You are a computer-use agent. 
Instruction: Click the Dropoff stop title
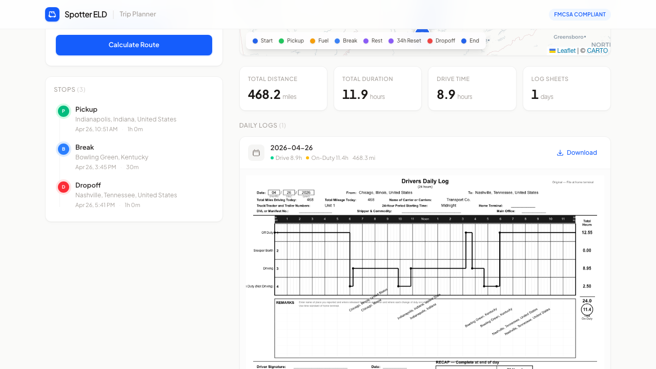pos(88,185)
